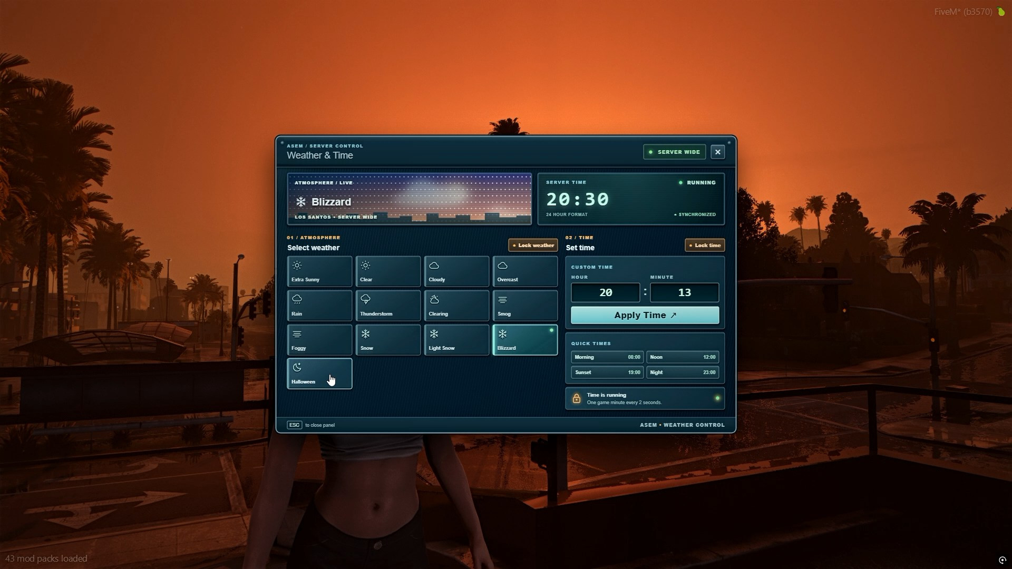The width and height of the screenshot is (1012, 569).
Task: Toggle the Lock time switch
Action: (705, 245)
